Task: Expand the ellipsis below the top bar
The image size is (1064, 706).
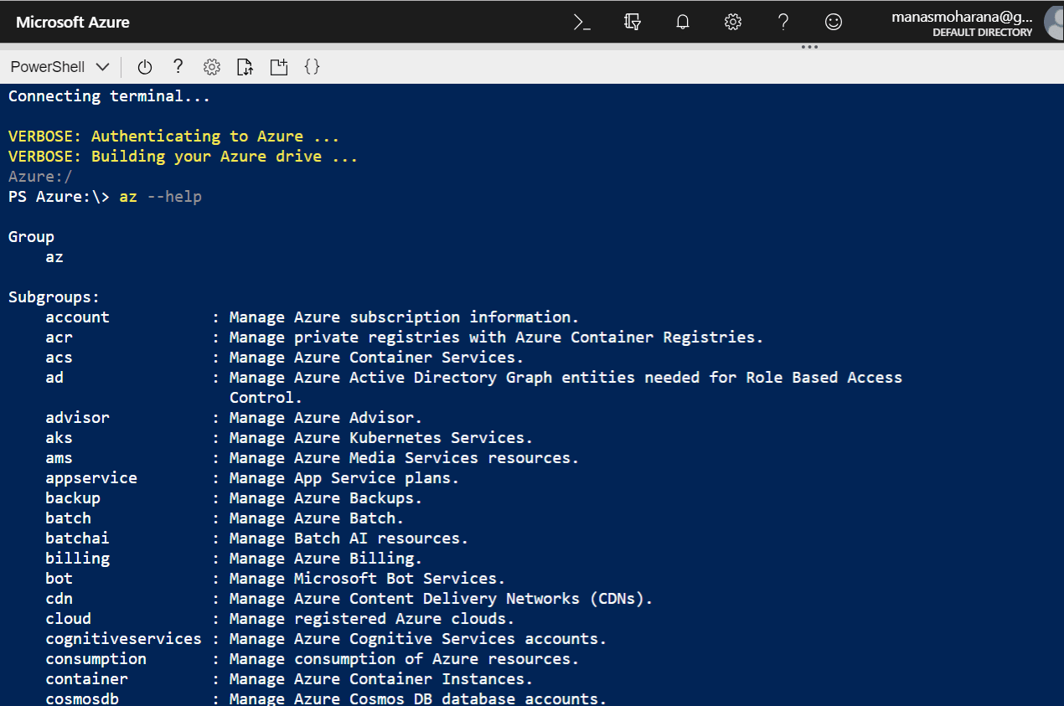Action: click(x=809, y=48)
